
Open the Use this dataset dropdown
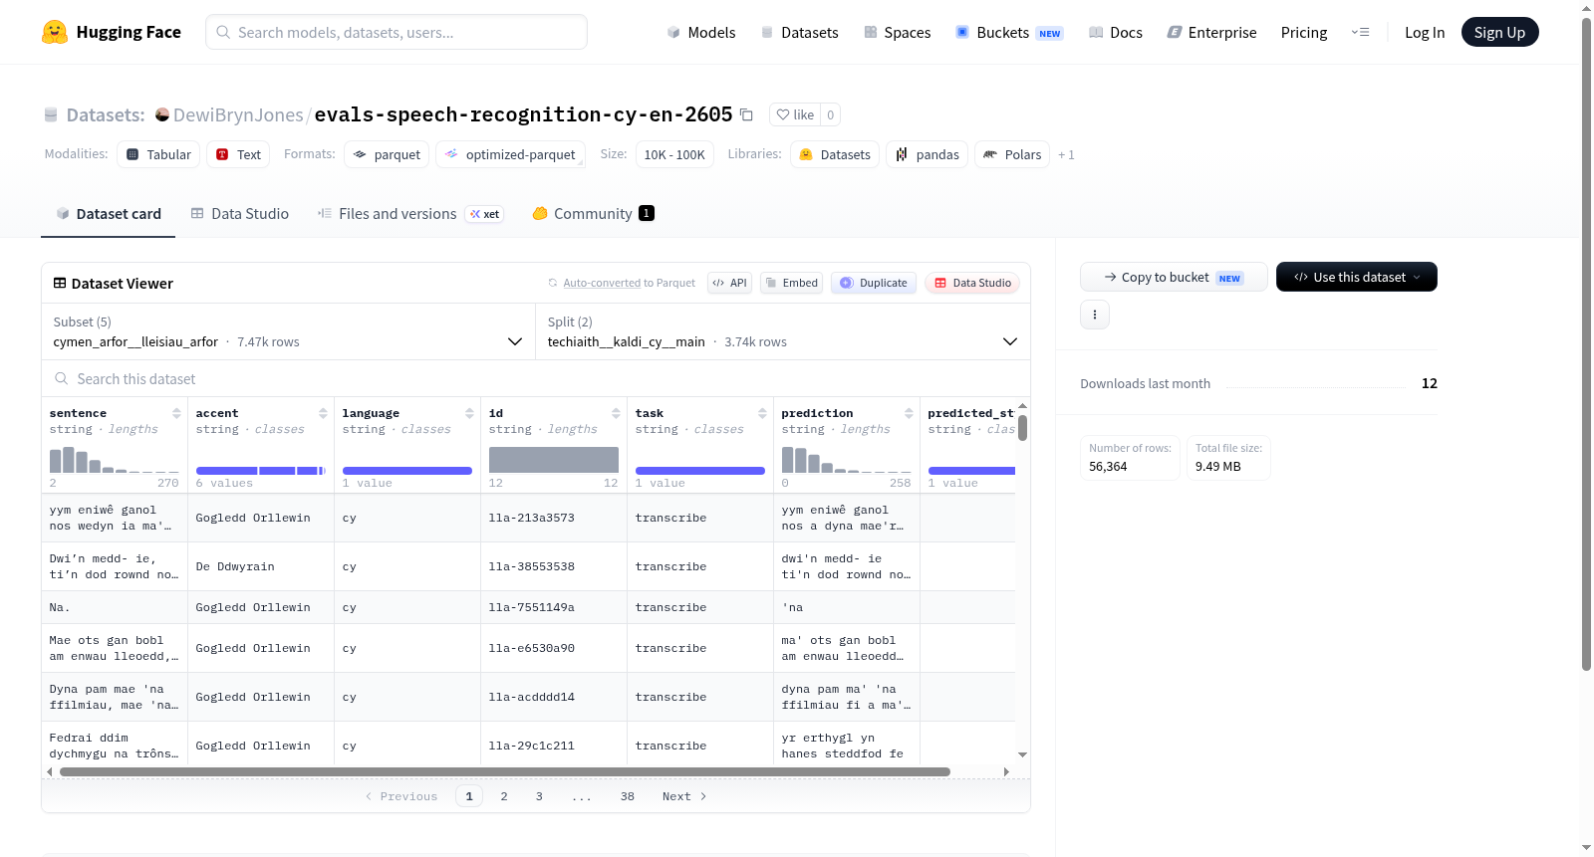coord(1357,277)
